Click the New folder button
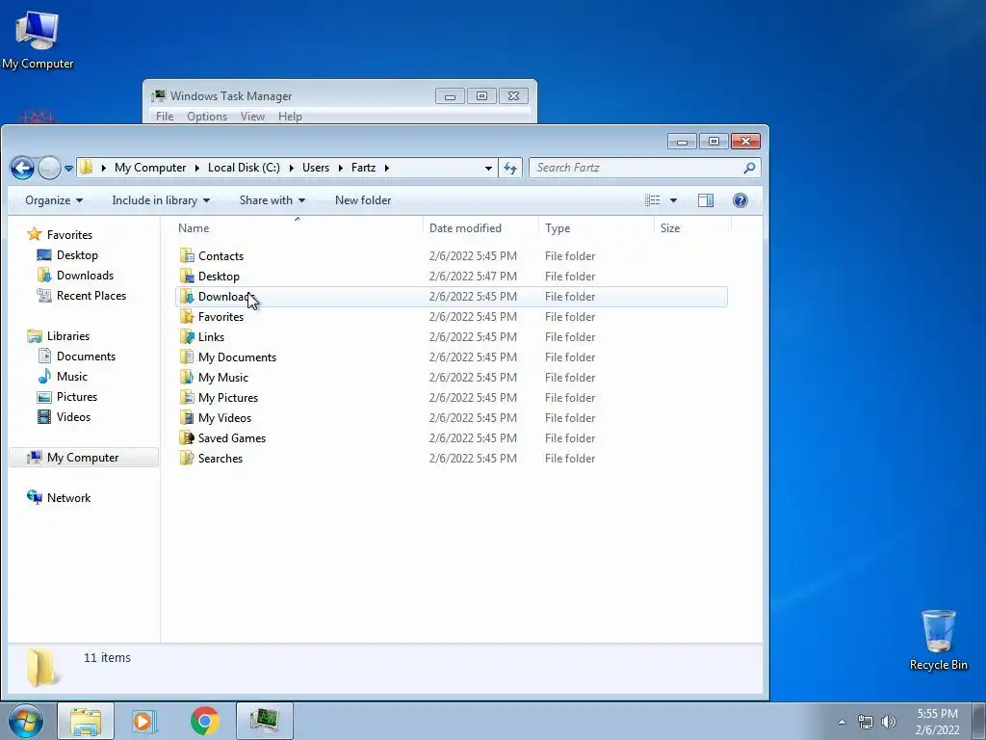Image resolution: width=986 pixels, height=740 pixels. (x=363, y=200)
